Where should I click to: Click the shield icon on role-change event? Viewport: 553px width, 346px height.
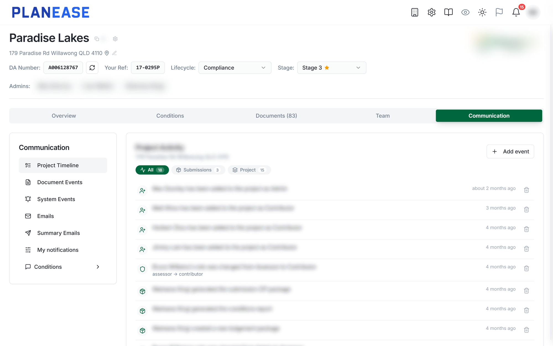pos(142,269)
